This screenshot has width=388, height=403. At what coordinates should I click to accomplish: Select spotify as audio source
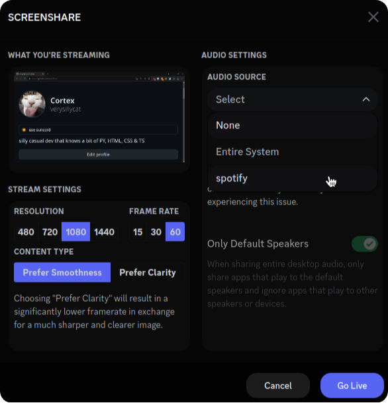point(293,178)
